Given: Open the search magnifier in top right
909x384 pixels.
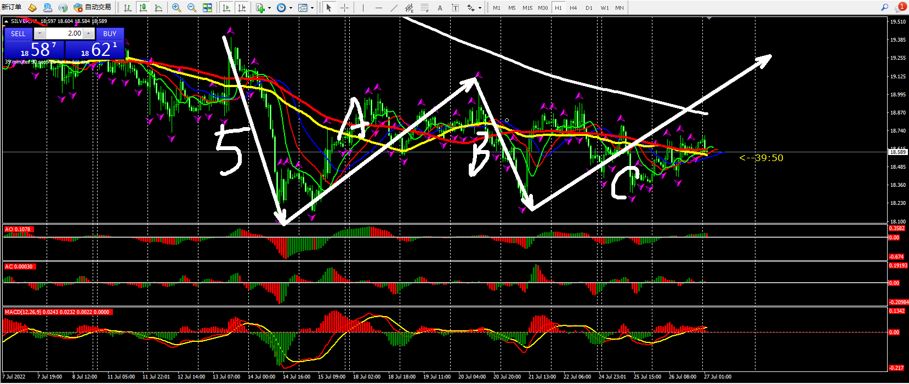Looking at the screenshot, I should tap(884, 8).
